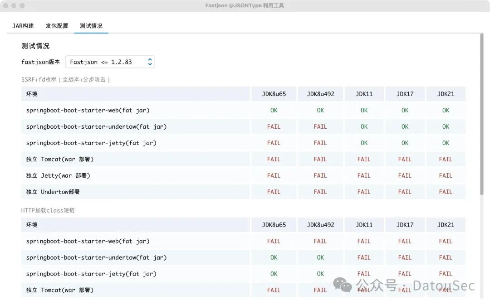Click springboot-boot-starter-jetty(fat jar) row in HTTP table
This screenshot has width=490, height=305.
244,274
